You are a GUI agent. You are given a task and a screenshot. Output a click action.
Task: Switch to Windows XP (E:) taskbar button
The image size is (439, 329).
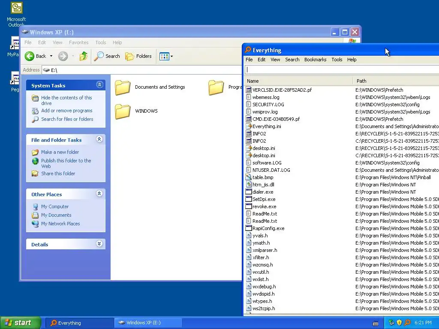pos(148,323)
